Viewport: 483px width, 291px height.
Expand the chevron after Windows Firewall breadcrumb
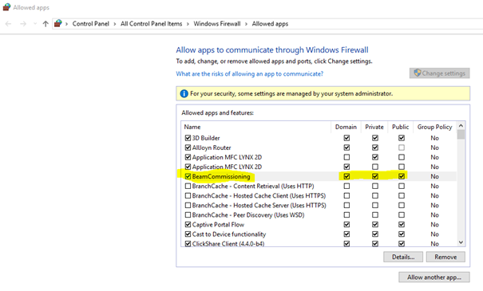tap(246, 24)
